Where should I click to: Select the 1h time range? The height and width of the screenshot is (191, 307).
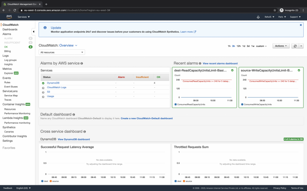(229, 46)
